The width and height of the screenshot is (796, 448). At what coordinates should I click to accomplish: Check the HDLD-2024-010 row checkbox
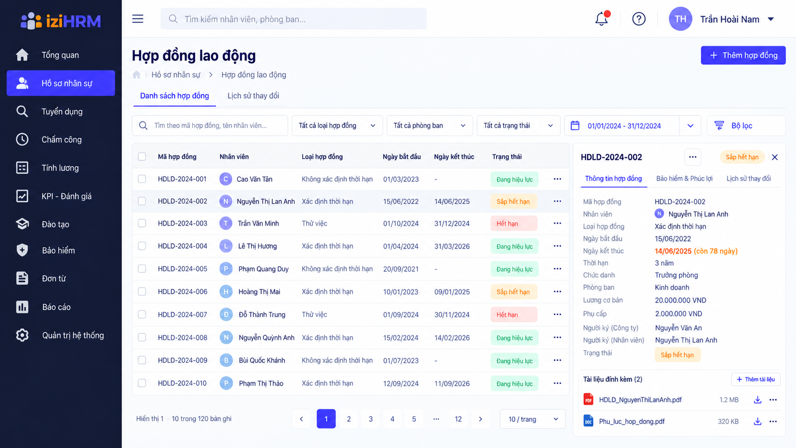pos(142,383)
